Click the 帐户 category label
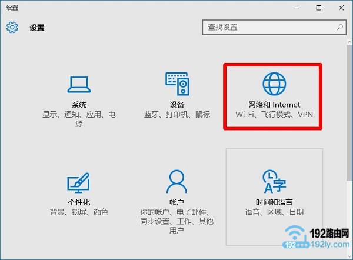This screenshot has width=353, height=260. [176, 202]
